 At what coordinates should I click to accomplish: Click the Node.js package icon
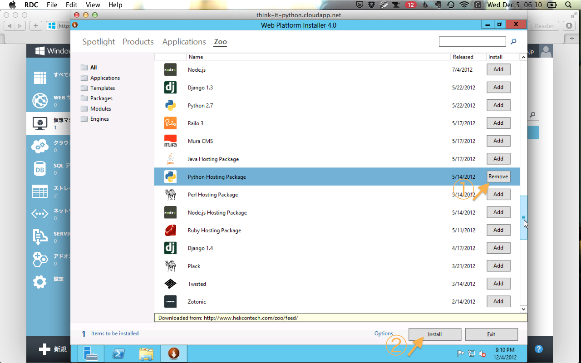point(170,69)
